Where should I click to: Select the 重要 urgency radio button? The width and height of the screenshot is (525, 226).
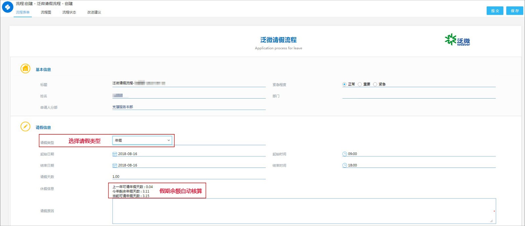pos(360,84)
